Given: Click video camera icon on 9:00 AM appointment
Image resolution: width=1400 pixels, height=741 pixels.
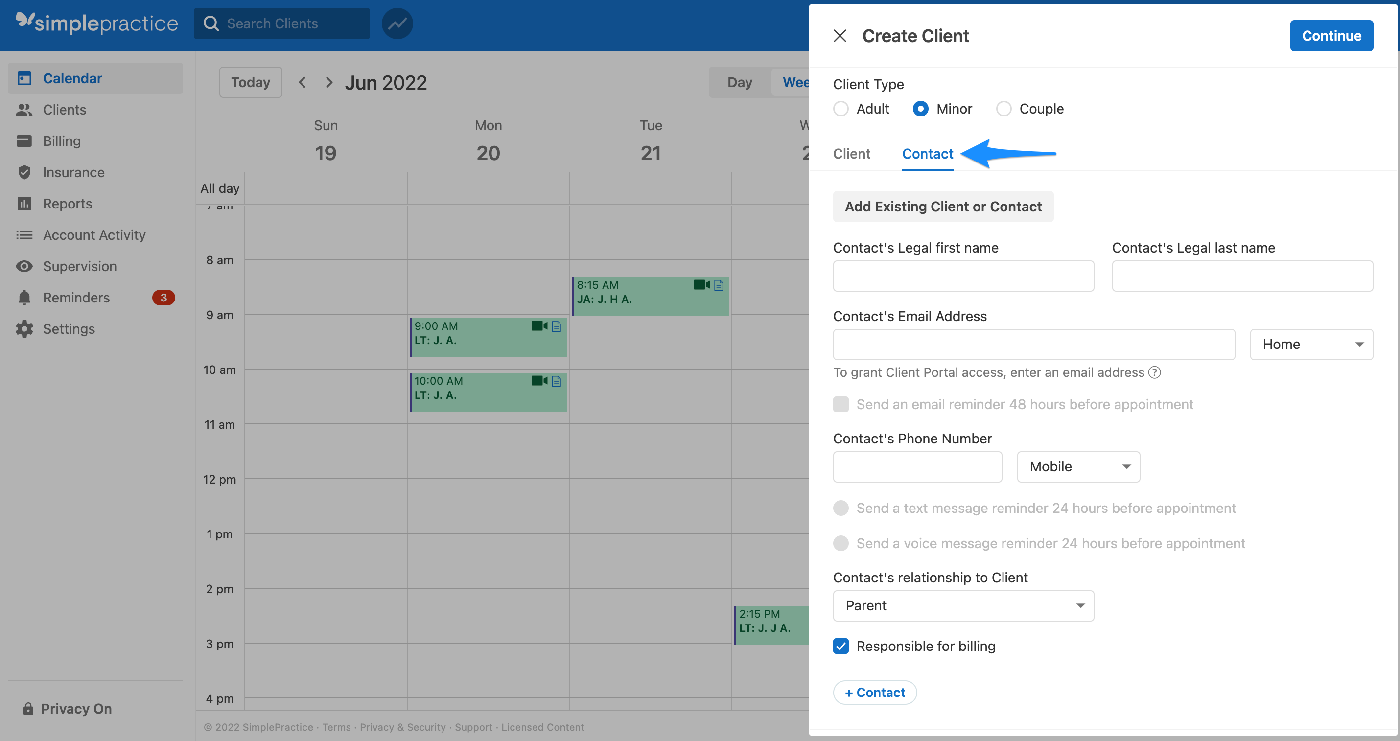Looking at the screenshot, I should pyautogui.click(x=539, y=326).
